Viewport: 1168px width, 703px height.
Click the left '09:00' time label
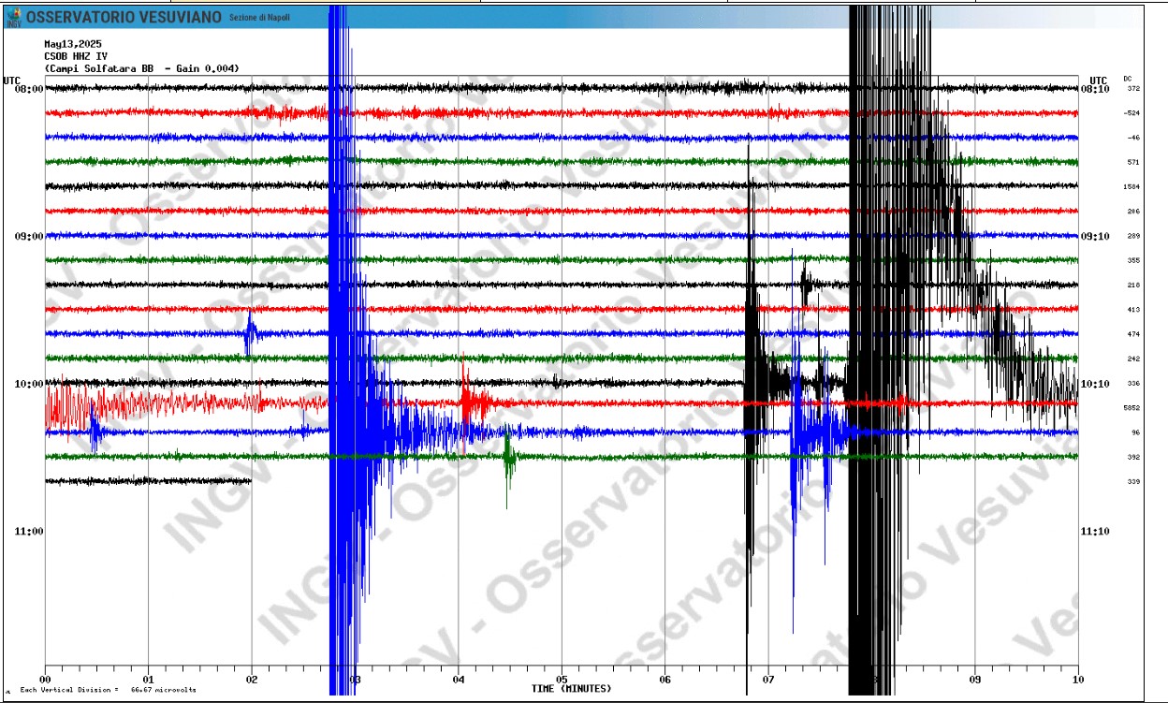[x=30, y=236]
